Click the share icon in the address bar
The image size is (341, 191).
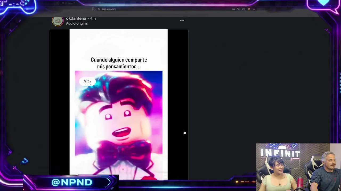[243, 9]
